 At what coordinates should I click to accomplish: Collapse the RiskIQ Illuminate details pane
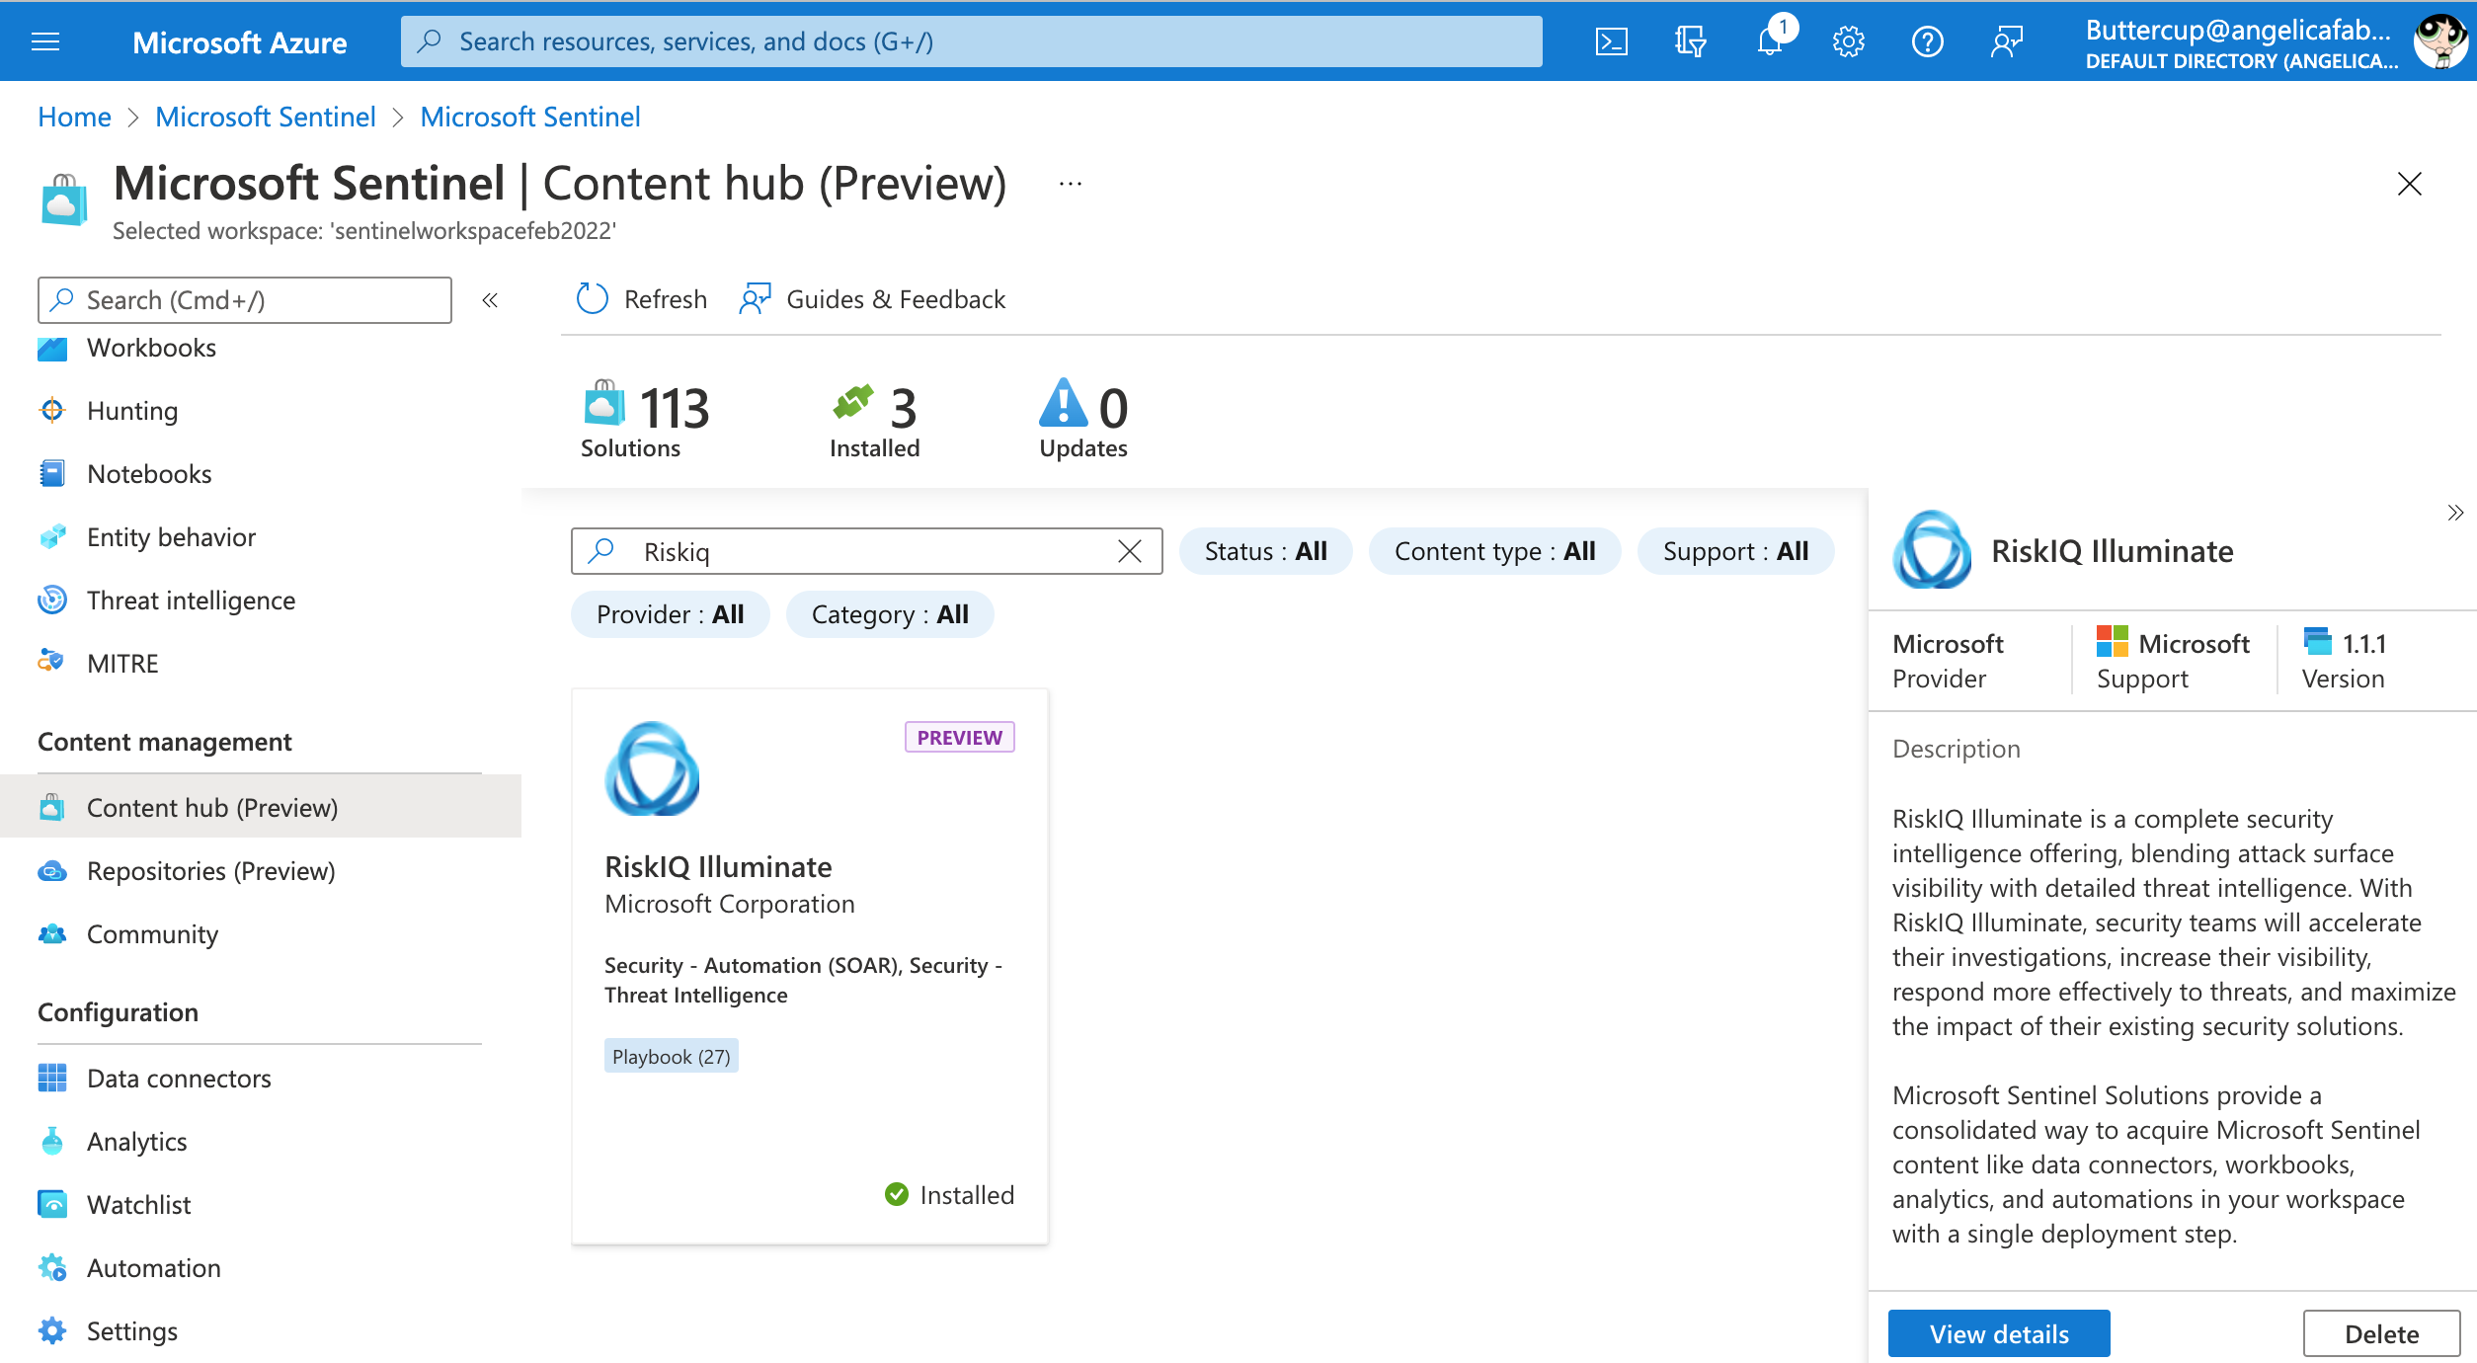[2456, 513]
